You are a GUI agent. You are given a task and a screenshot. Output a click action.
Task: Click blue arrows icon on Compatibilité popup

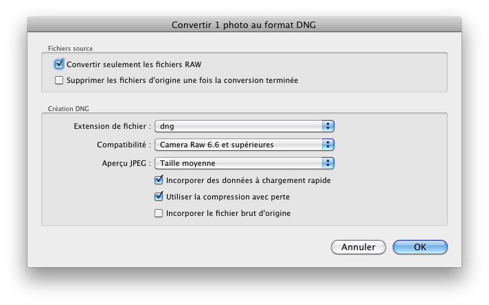pyautogui.click(x=328, y=145)
